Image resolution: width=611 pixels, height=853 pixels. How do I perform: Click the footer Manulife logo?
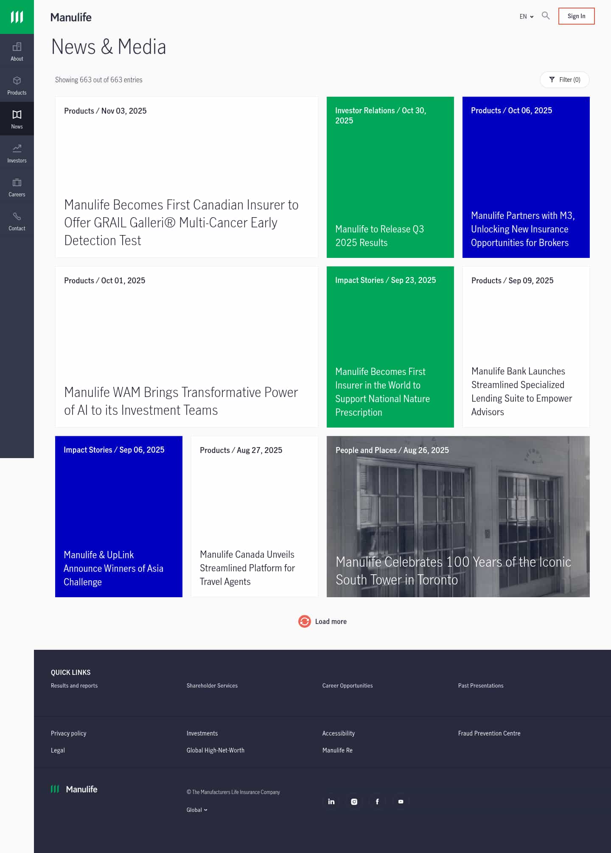[x=74, y=789]
